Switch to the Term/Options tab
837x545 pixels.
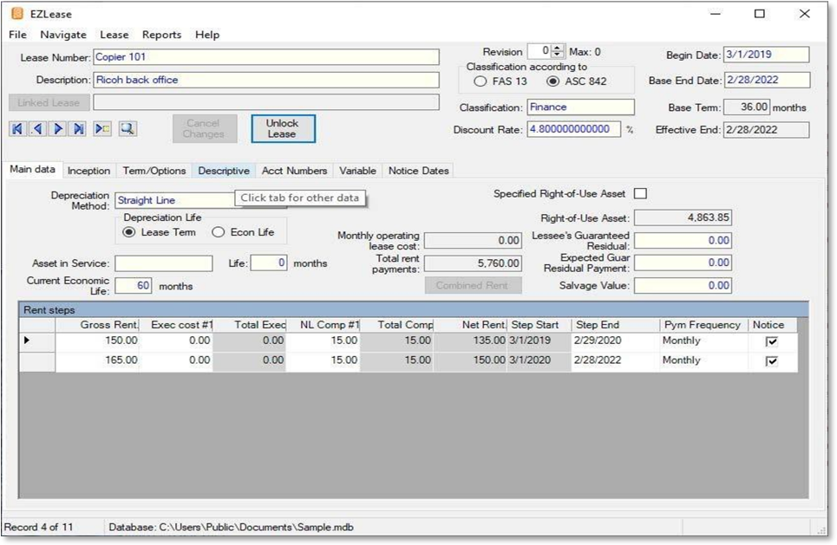[154, 171]
